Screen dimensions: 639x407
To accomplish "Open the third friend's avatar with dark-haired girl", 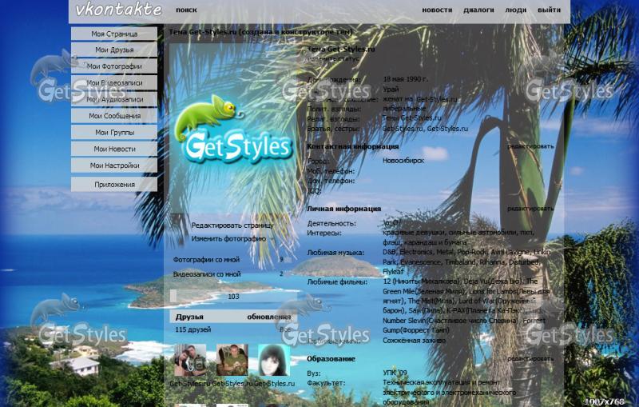I will [273, 361].
